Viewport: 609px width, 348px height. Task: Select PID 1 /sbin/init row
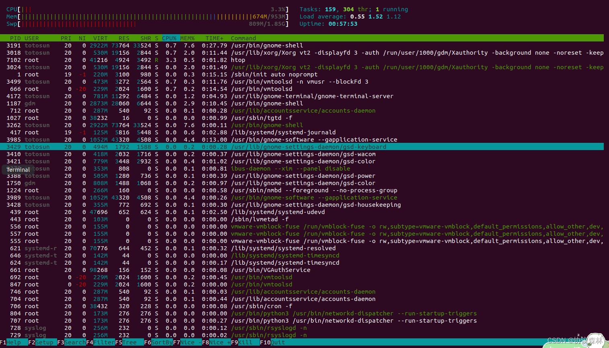[302, 74]
